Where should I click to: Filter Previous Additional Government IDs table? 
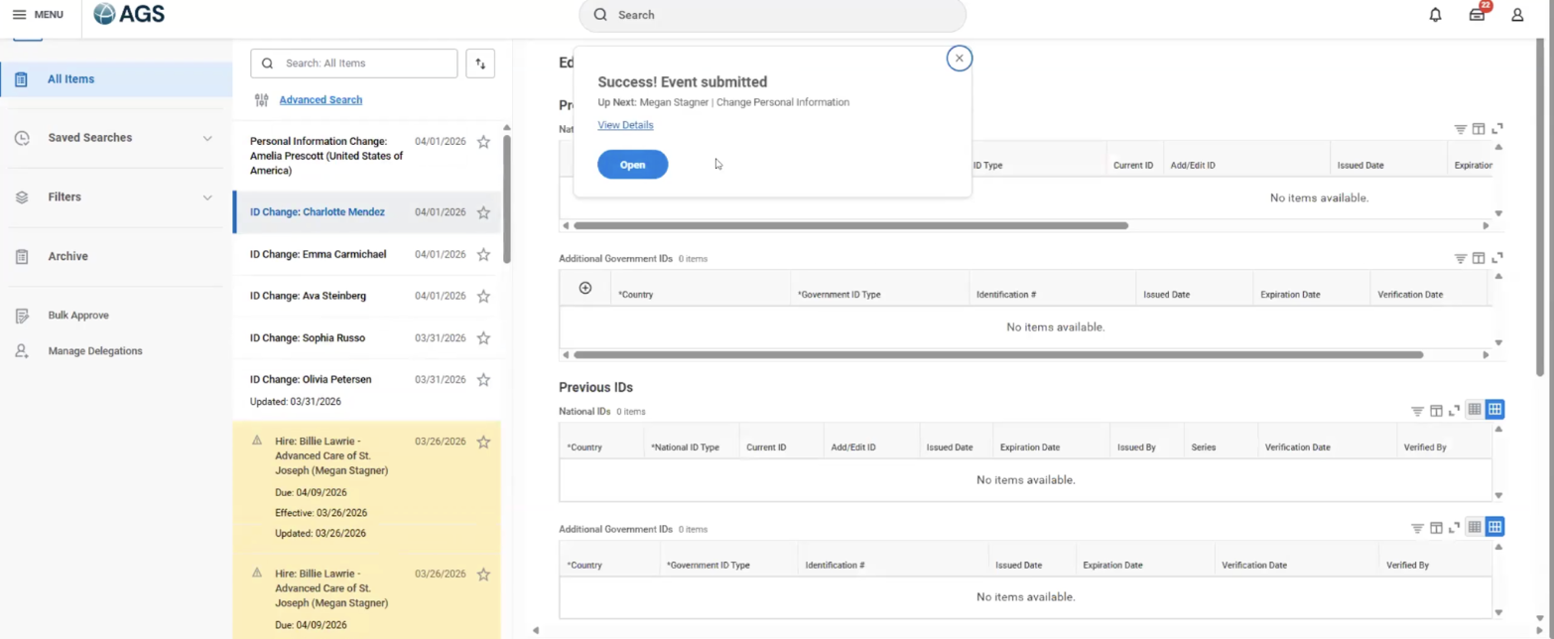click(x=1418, y=528)
